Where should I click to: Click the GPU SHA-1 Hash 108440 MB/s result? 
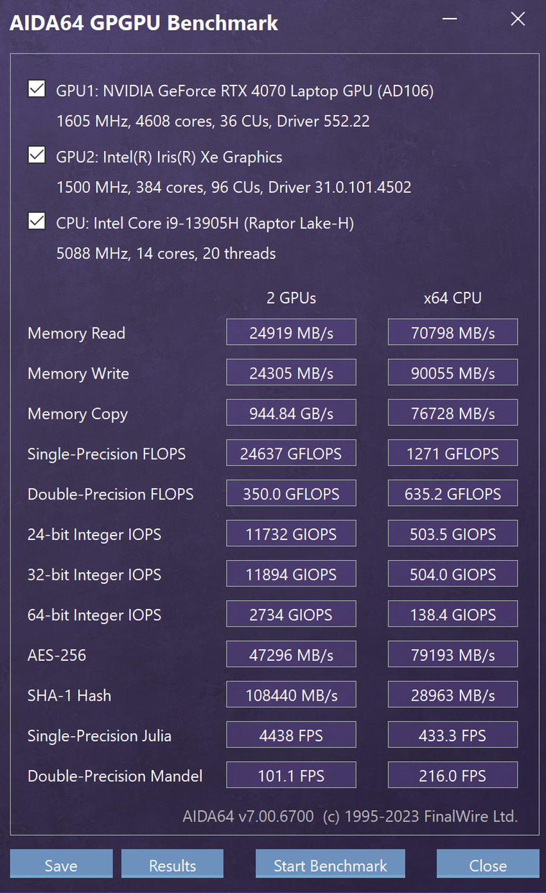pos(291,695)
